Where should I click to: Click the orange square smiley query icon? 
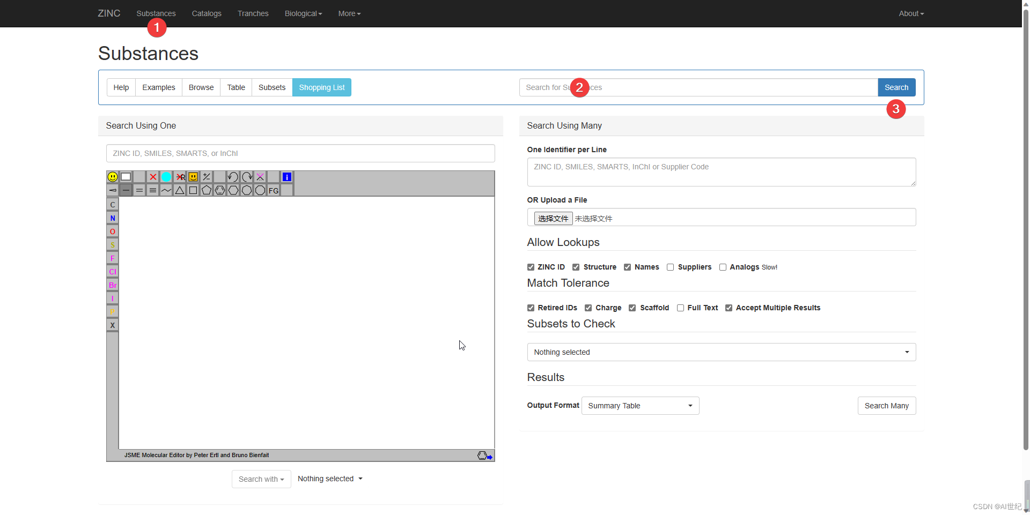click(x=193, y=177)
